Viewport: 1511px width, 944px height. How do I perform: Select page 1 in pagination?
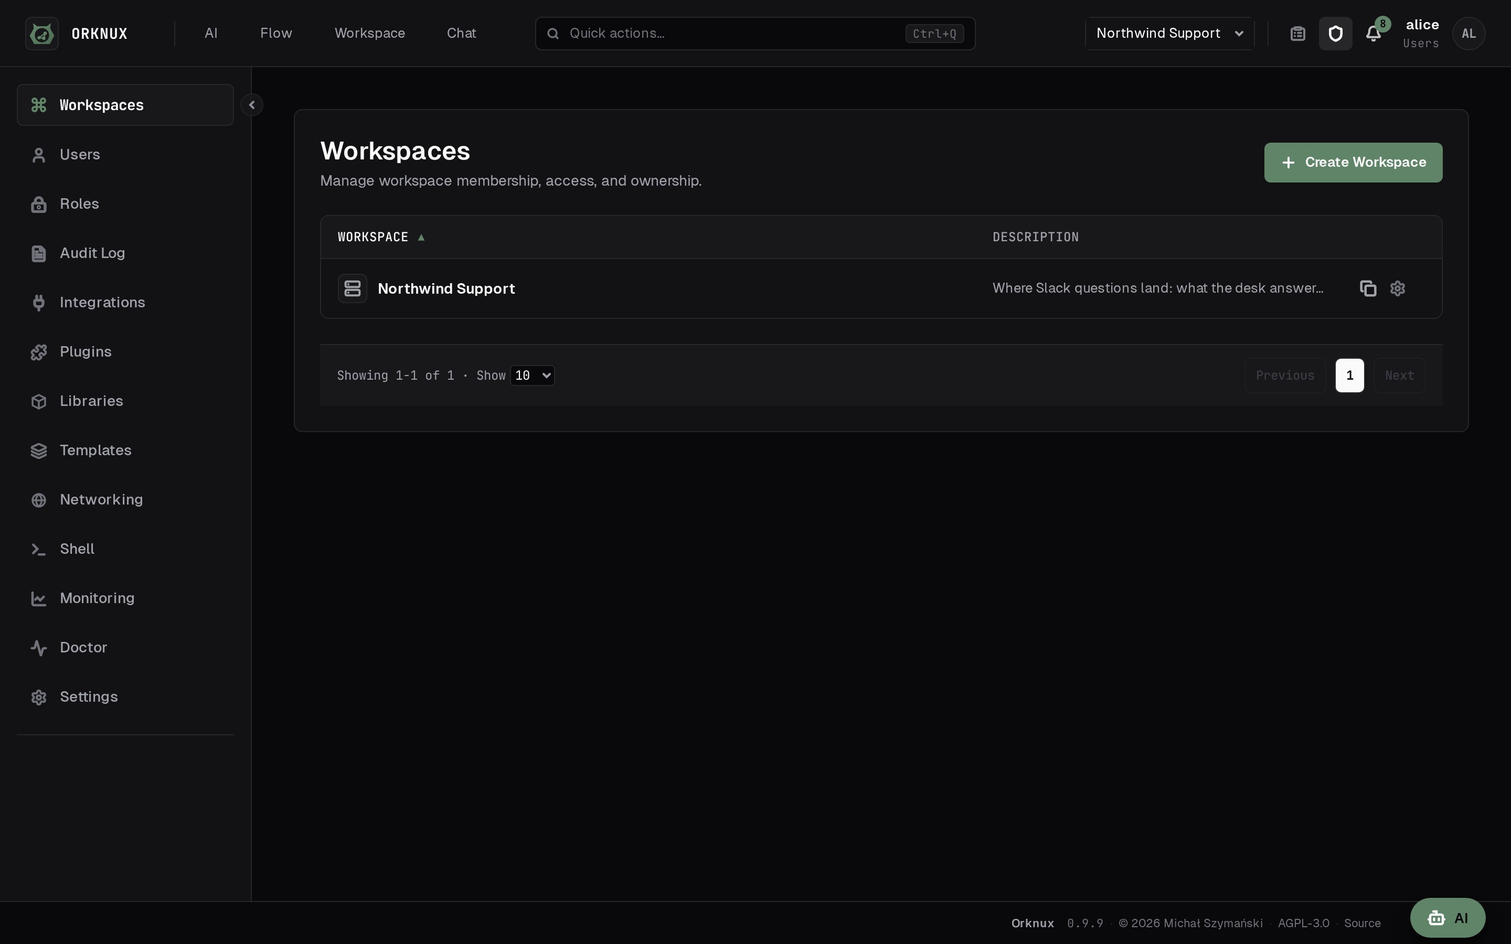(x=1349, y=375)
